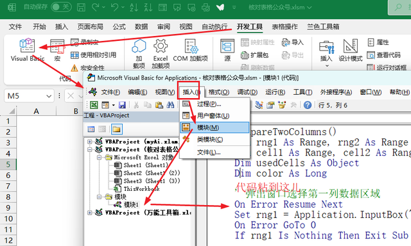The width and height of the screenshot is (411, 246).
Task: Click the Find binoculars icon in VBA toolbar
Action: coord(170,105)
